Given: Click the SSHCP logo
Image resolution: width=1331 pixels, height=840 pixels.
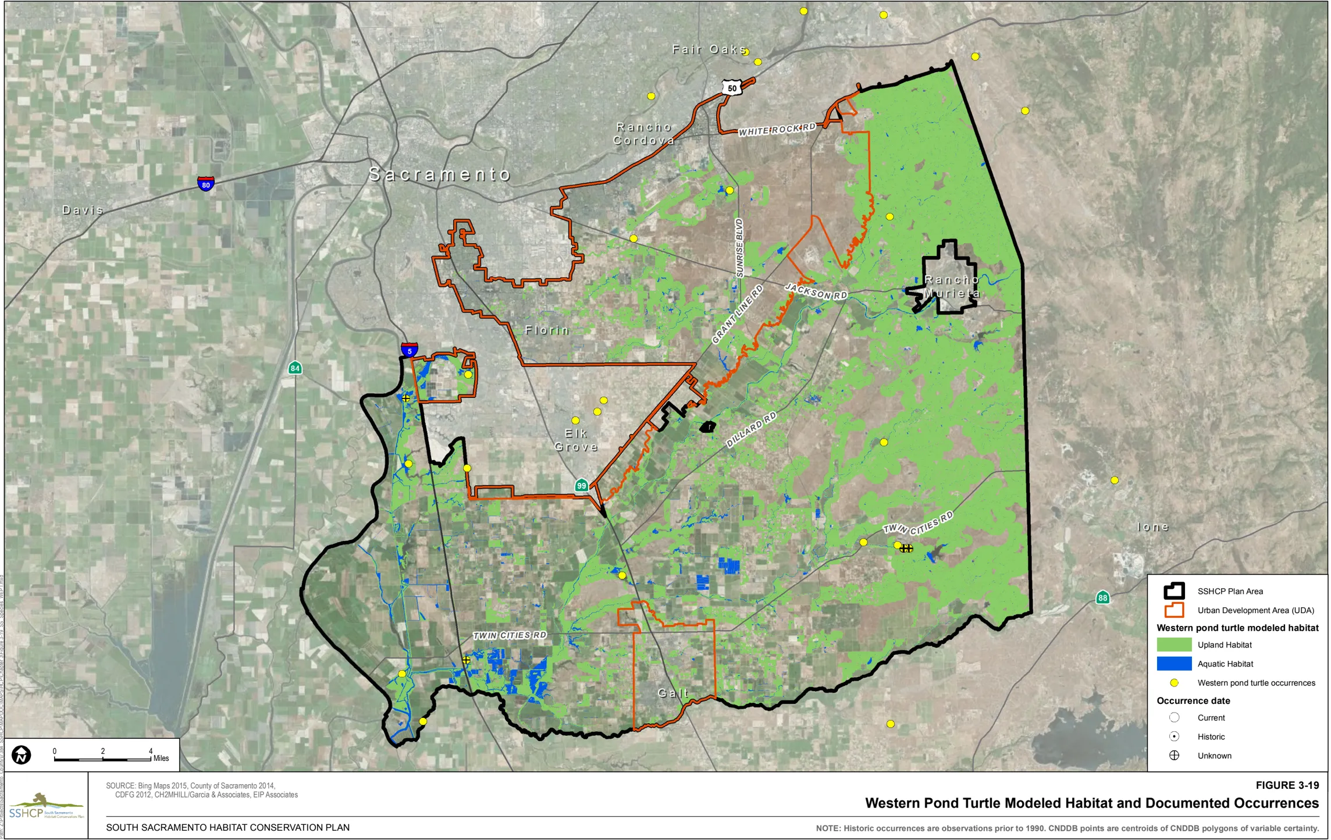Looking at the screenshot, I should pos(47,807).
